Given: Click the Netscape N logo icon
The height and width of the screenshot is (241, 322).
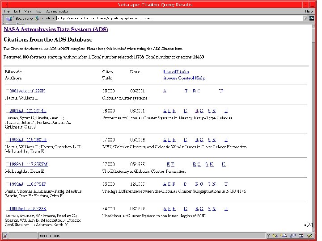Looking at the screenshot, I should [312, 18].
